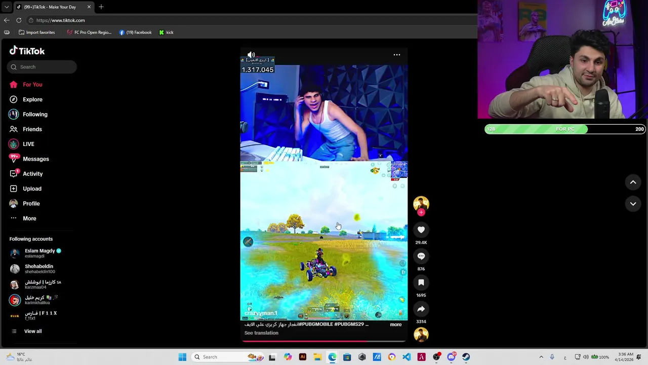Open the TikTok logo home link
This screenshot has width=648, height=365.
click(27, 51)
